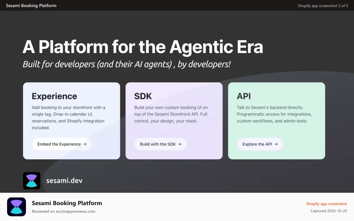
Task: Click the Embed the Experience button
Action: pyautogui.click(x=62, y=144)
